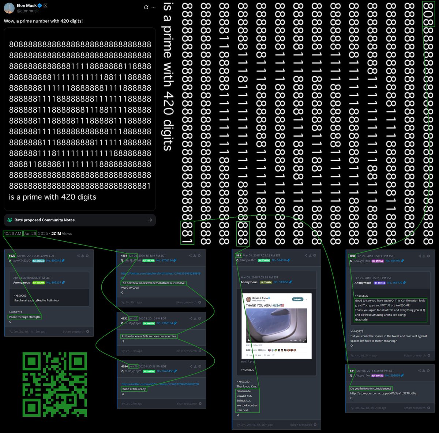
Task: Open link No. 899345 in post 1026
Action: coord(55,260)
